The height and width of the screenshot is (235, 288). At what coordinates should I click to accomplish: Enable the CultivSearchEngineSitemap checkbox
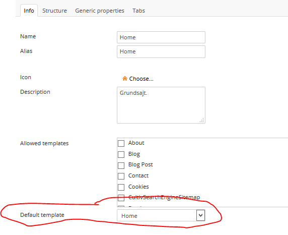pyautogui.click(x=121, y=198)
